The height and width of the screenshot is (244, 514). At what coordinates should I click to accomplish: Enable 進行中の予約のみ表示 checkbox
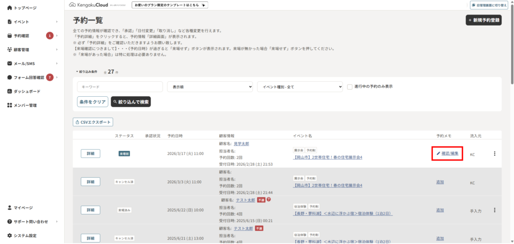pyautogui.click(x=350, y=86)
